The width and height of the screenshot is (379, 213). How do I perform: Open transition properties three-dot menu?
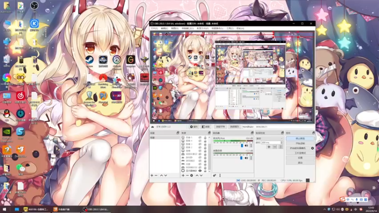(x=280, y=147)
